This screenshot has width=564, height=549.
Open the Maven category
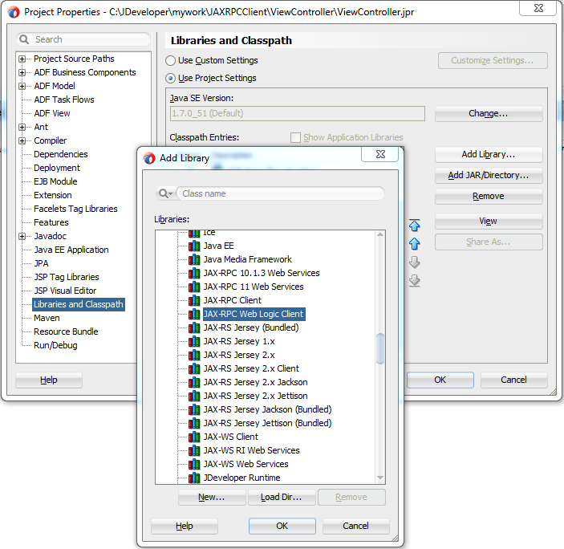[x=47, y=318]
